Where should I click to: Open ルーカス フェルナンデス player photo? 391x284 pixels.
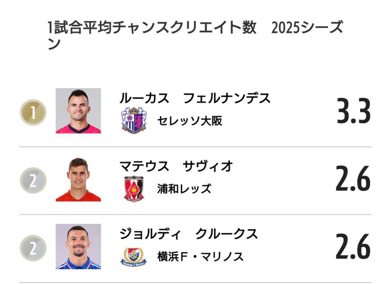tap(78, 111)
